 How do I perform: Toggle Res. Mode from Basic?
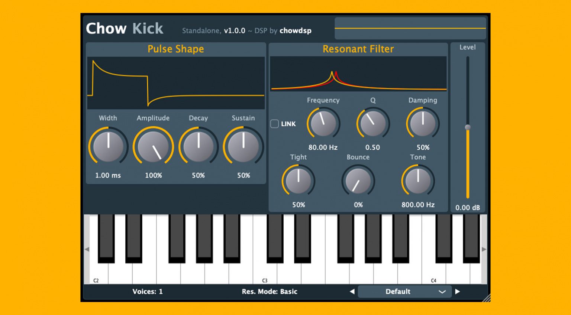[270, 292]
